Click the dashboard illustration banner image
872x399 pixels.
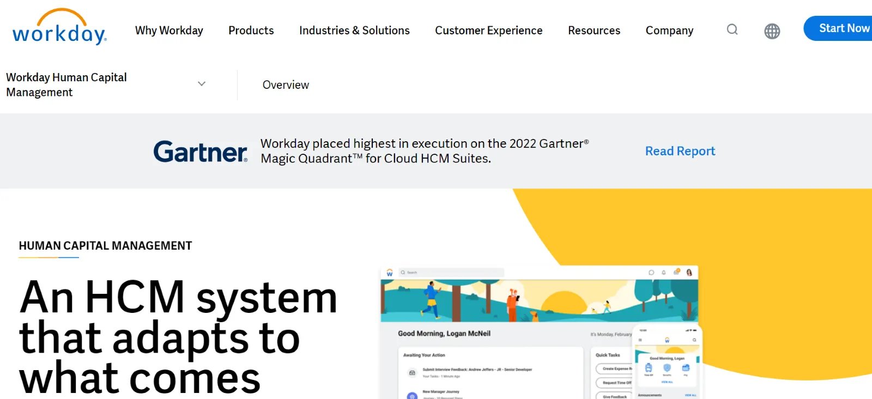(539, 301)
